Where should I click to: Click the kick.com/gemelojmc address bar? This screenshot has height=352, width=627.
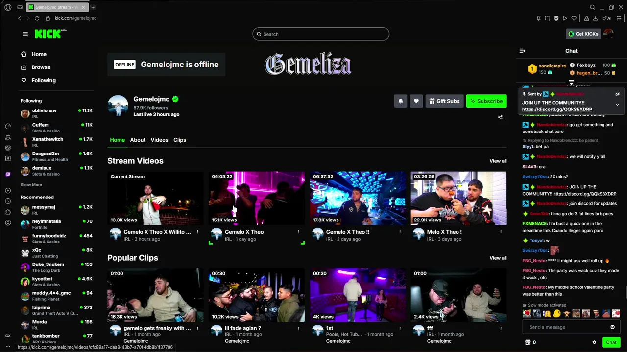(75, 18)
